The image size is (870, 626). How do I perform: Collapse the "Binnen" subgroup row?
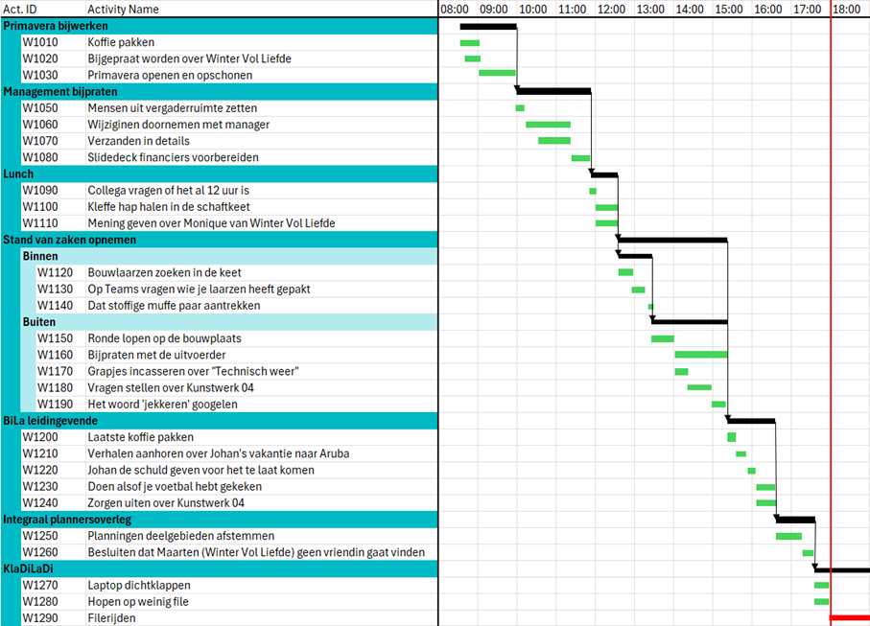(40, 257)
